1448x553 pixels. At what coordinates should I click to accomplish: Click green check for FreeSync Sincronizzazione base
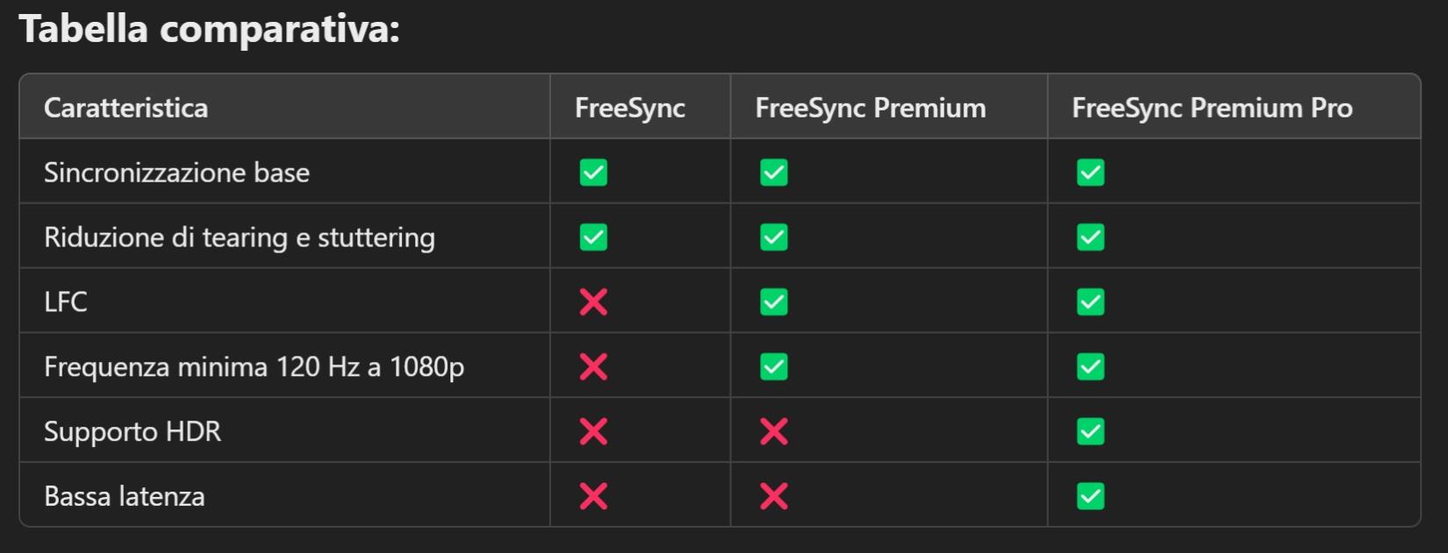(x=593, y=173)
